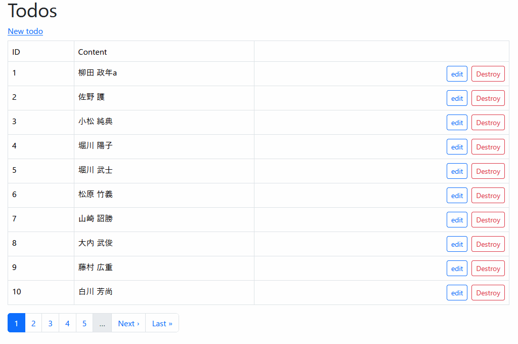Go to page 5 of todos
The image size is (518, 344).
pyautogui.click(x=84, y=323)
